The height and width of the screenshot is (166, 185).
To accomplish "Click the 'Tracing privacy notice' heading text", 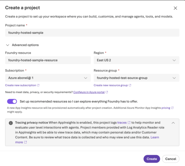I will click(31, 123).
